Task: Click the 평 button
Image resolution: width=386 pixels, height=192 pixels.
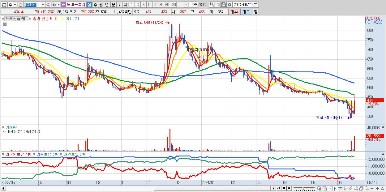Action: [255, 12]
